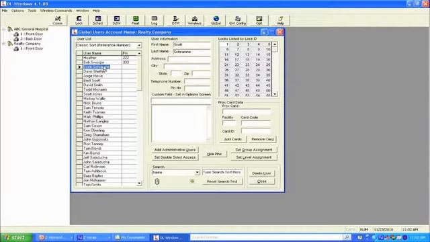Viewport: 430px width, 242px height.
Task: Click the Last Name input field
Action: click(x=191, y=52)
